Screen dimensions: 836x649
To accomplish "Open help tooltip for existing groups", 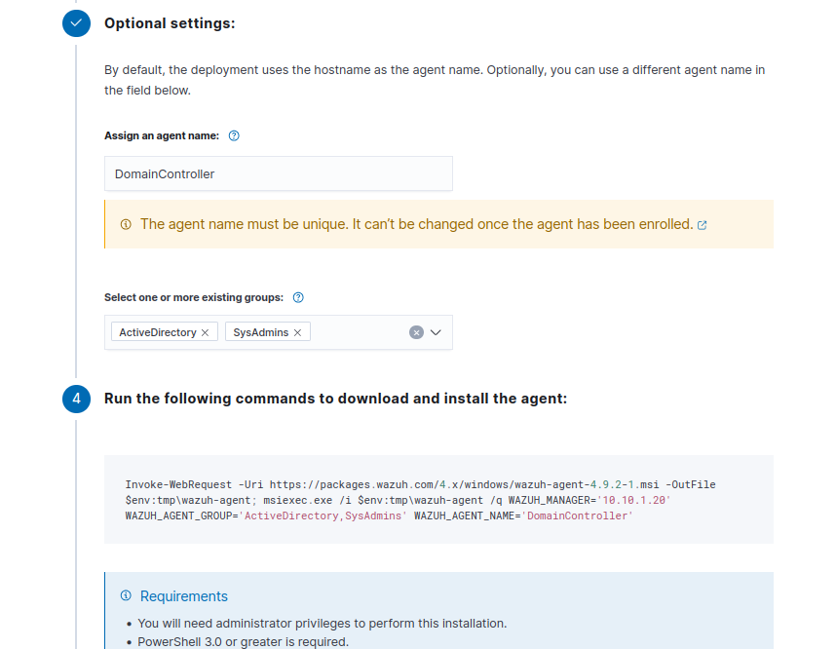I will click(298, 297).
